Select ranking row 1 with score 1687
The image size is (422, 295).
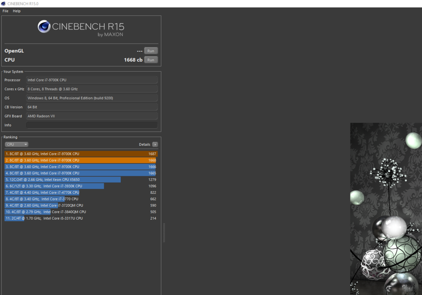[x=81, y=154]
